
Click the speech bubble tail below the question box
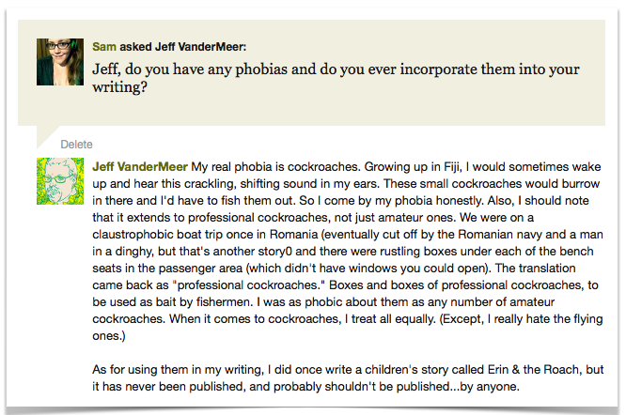[x=47, y=135]
